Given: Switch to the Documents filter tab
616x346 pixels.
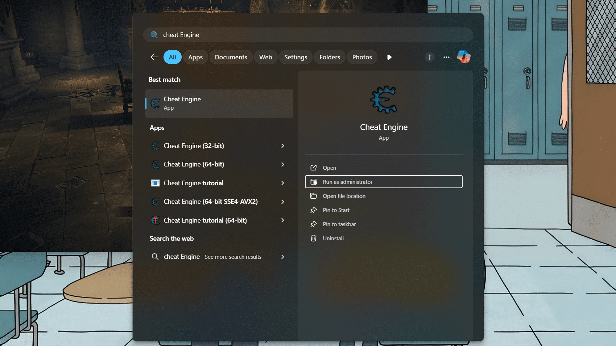Looking at the screenshot, I should pyautogui.click(x=231, y=57).
